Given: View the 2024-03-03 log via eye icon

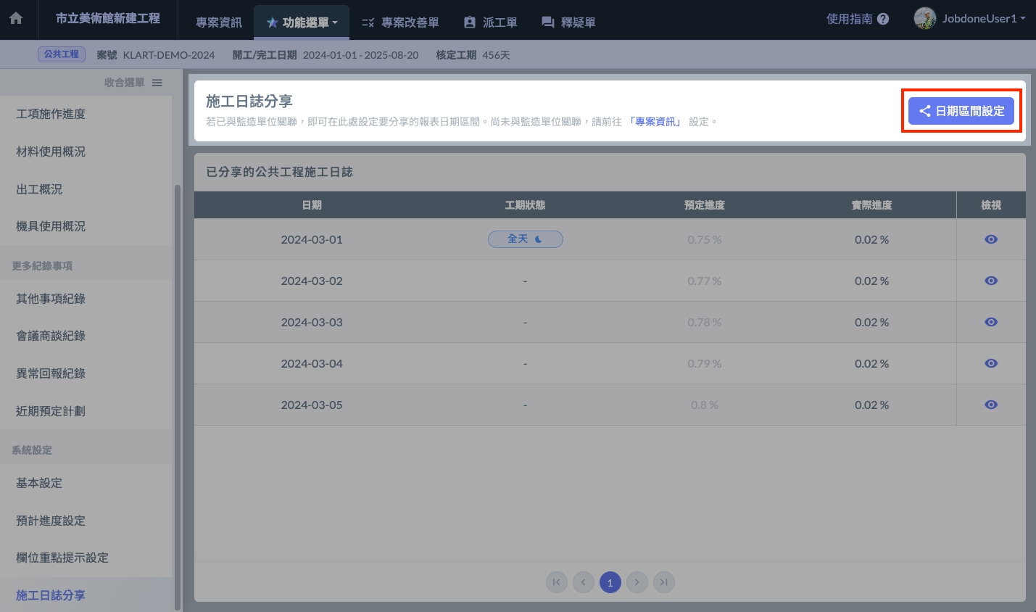Looking at the screenshot, I should pos(991,322).
